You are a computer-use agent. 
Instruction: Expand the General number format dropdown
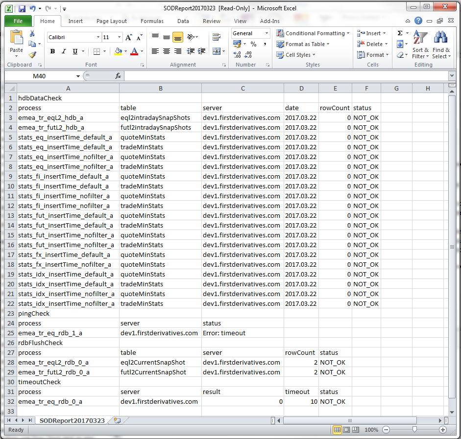(267, 33)
